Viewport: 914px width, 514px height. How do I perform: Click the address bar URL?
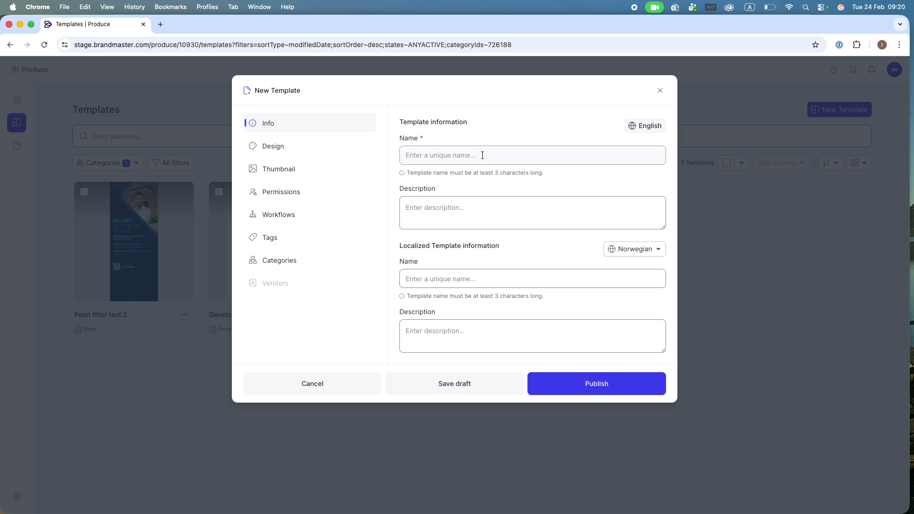pos(293,45)
